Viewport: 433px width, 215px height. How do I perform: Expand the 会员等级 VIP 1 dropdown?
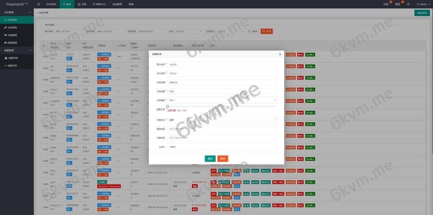(222, 100)
